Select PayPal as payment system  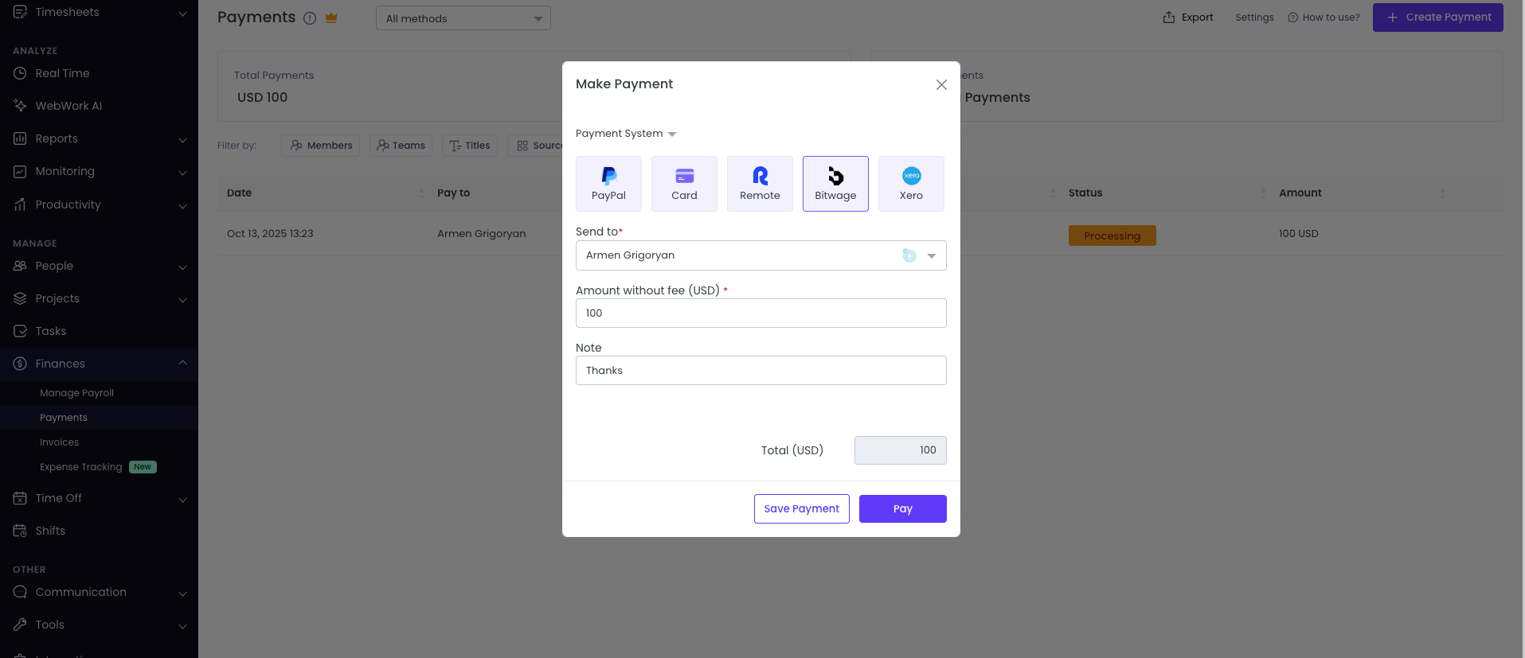(x=608, y=184)
